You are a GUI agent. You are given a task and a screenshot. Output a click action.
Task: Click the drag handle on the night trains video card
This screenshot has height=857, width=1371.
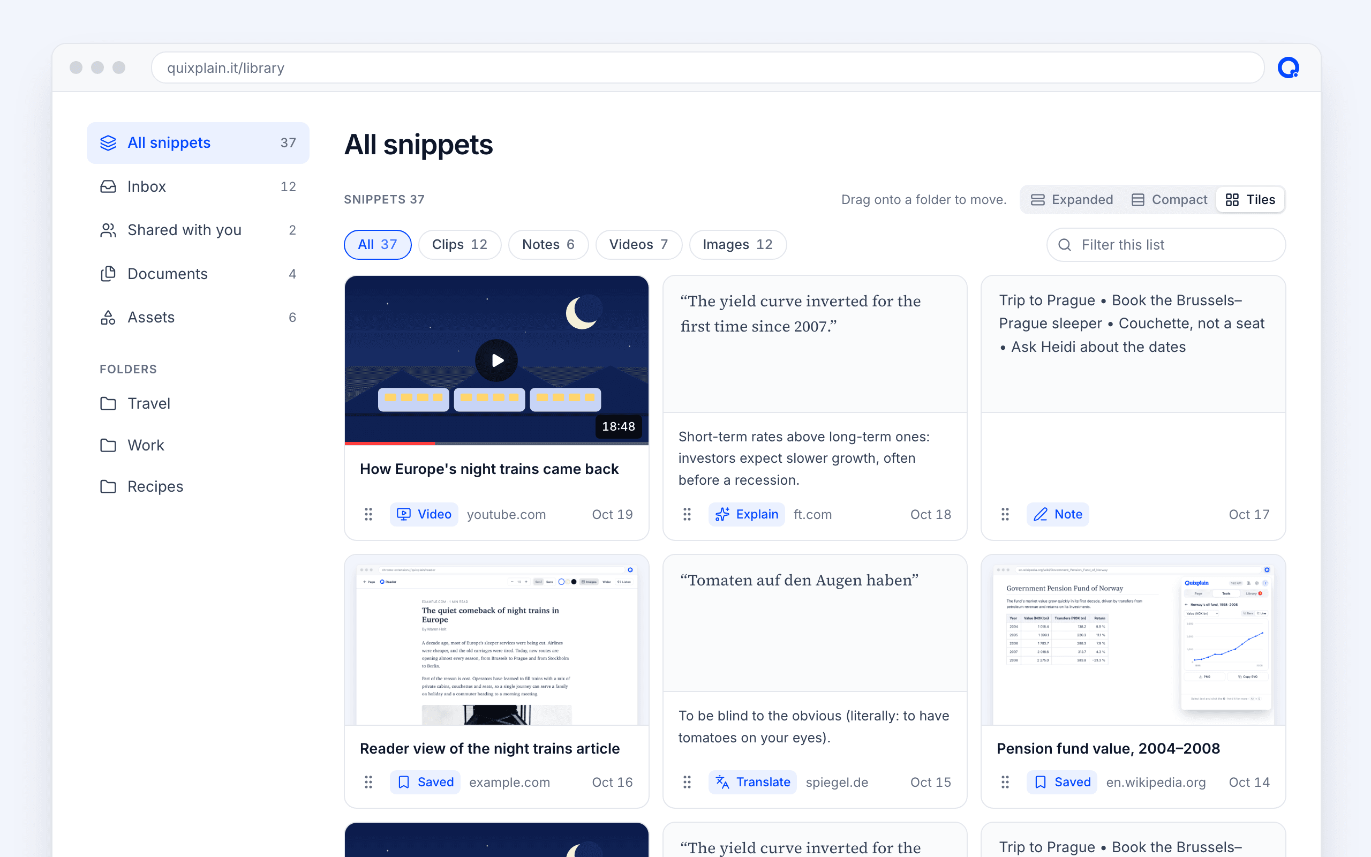tap(368, 514)
